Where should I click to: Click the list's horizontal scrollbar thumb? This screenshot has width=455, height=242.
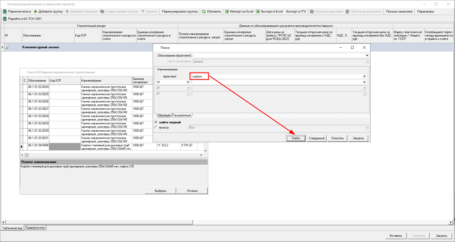[27, 155]
